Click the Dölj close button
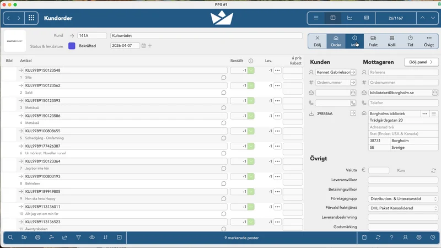The height and width of the screenshot is (248, 441). coord(318,41)
